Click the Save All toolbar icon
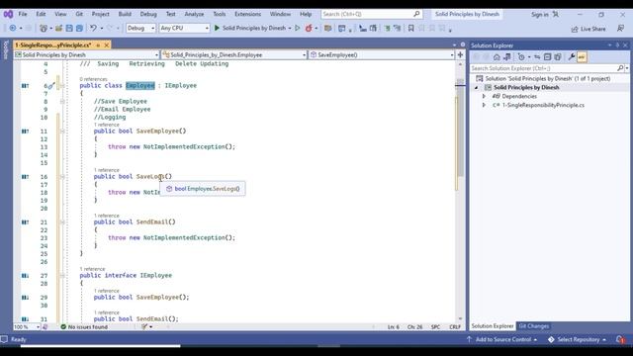The height and width of the screenshot is (356, 633). tap(79, 29)
